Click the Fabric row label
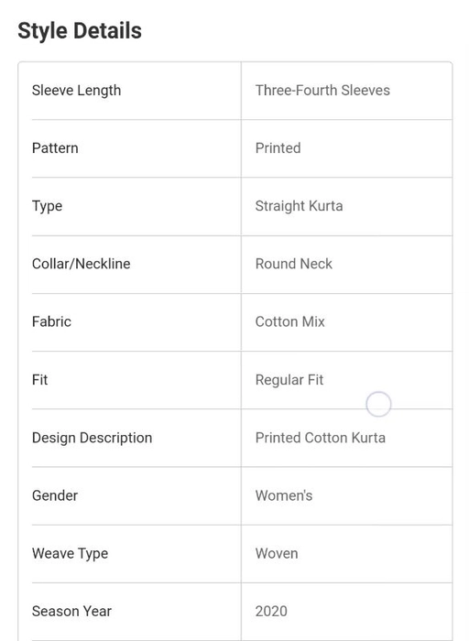This screenshot has height=641, width=469. point(51,321)
